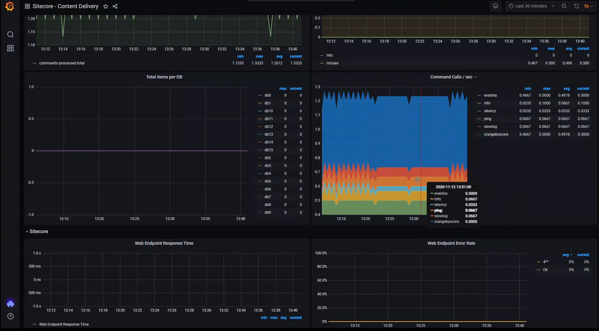This screenshot has height=331, width=599.
Task: Toggle Web Endpoint Response Time legend entry
Action: click(x=64, y=324)
